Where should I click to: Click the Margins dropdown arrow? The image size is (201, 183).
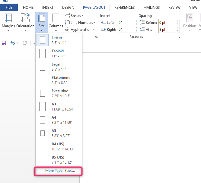click(x=8, y=30)
